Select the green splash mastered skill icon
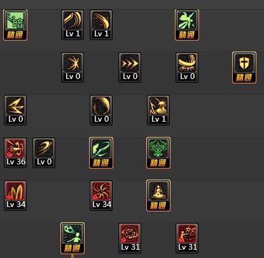Image resolution: width=264 pixels, height=258 pixels. (187, 25)
